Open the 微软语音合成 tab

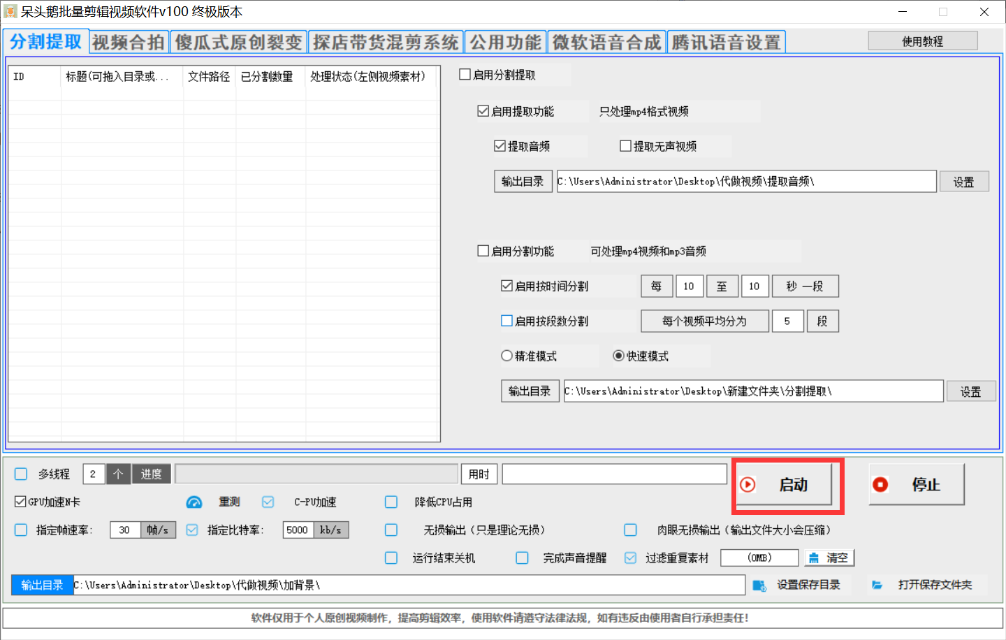click(606, 42)
